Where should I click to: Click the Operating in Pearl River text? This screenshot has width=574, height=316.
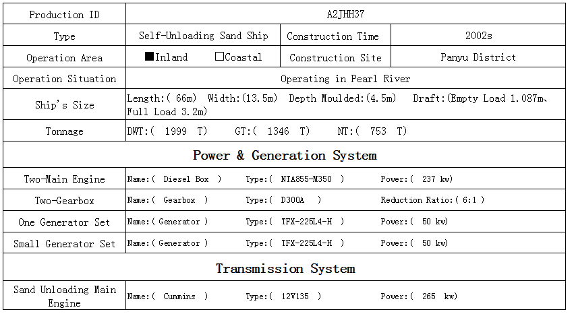tap(345, 79)
